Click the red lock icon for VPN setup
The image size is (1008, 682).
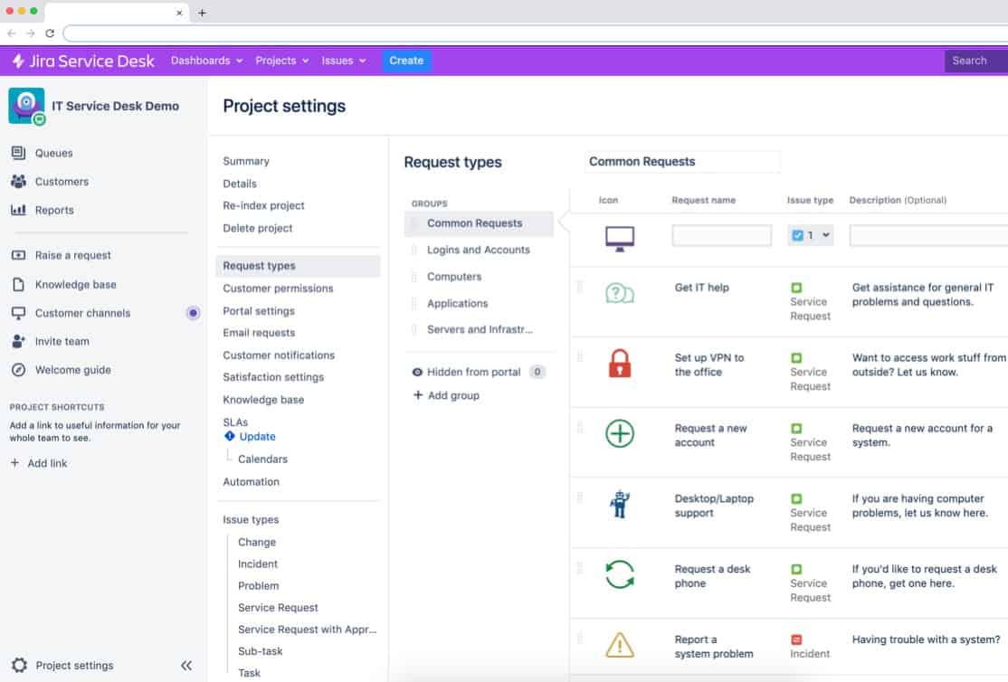tap(619, 365)
